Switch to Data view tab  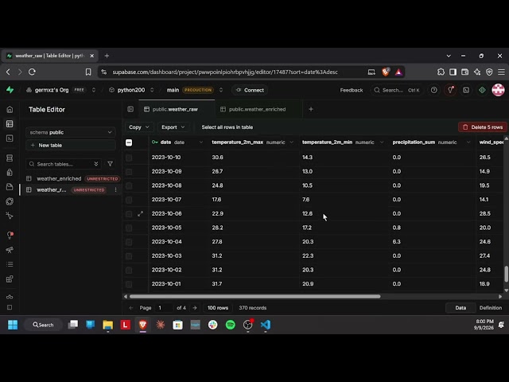[460, 308]
